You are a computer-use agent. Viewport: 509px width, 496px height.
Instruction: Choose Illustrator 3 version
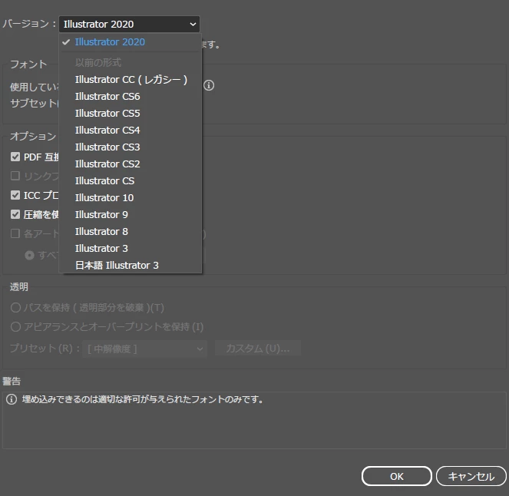[131, 248]
